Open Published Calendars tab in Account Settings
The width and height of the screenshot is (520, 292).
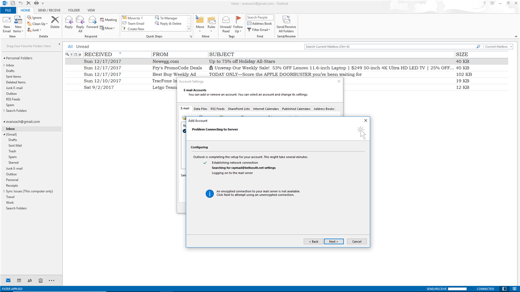296,108
